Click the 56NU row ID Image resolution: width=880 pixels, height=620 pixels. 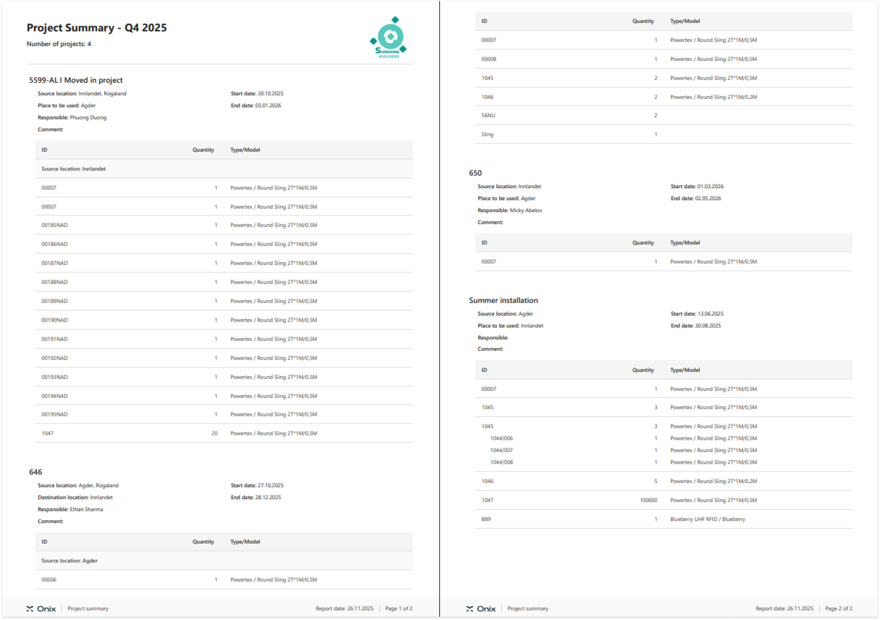(488, 115)
